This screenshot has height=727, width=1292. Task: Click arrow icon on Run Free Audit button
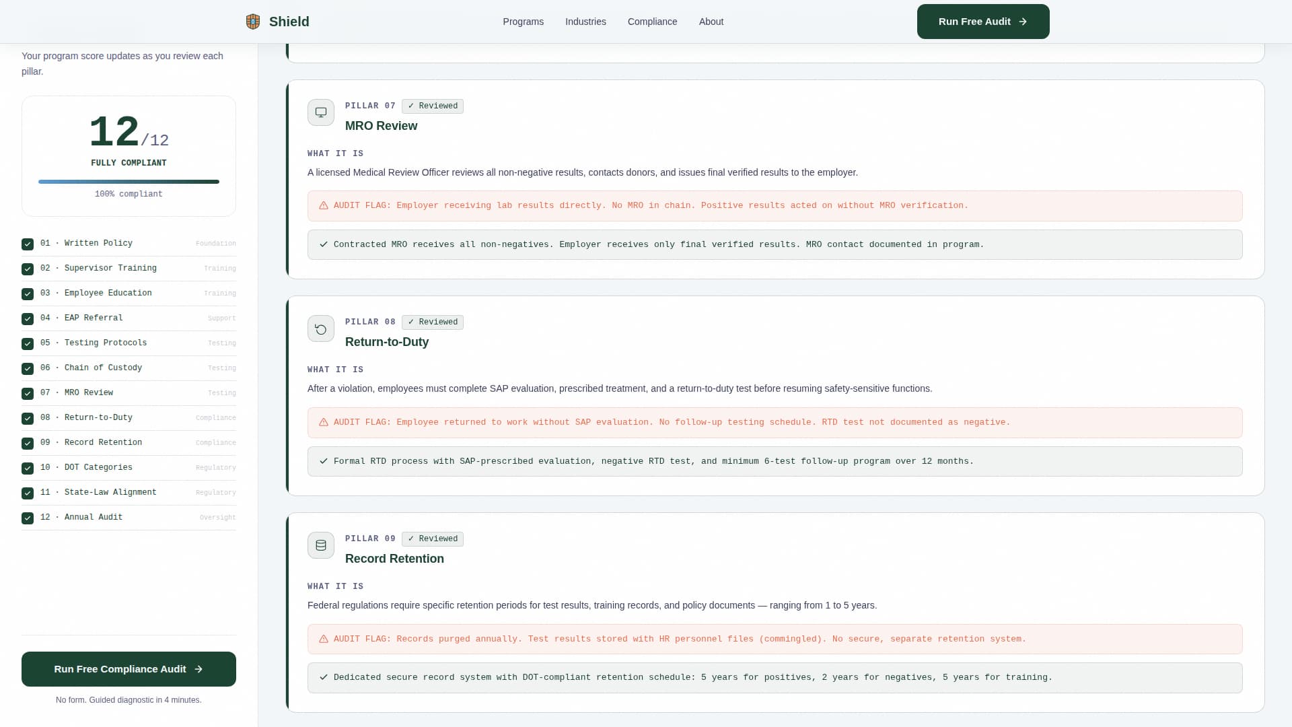click(x=1023, y=22)
